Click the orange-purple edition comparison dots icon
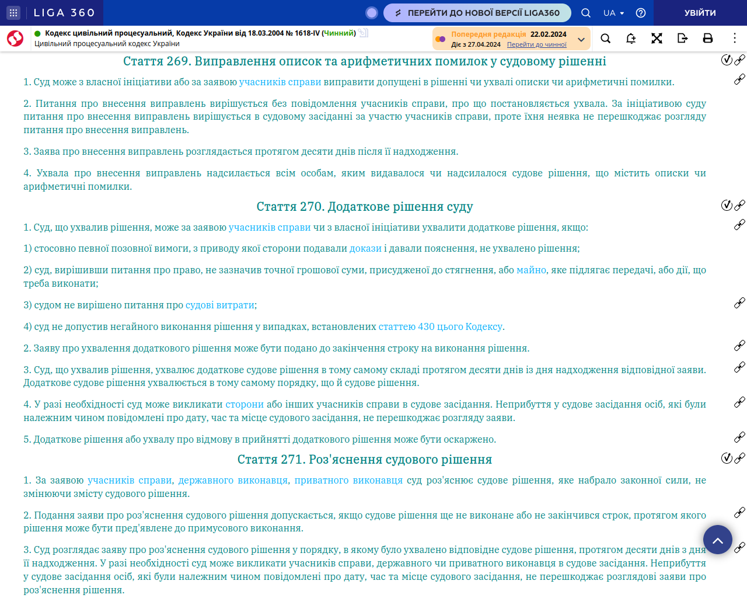The width and height of the screenshot is (747, 598). 441,39
